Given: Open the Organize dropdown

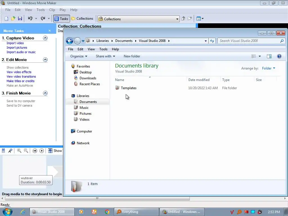Looking at the screenshot, I should [x=79, y=56].
